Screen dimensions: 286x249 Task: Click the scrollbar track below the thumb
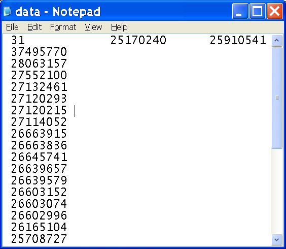(x=277, y=191)
